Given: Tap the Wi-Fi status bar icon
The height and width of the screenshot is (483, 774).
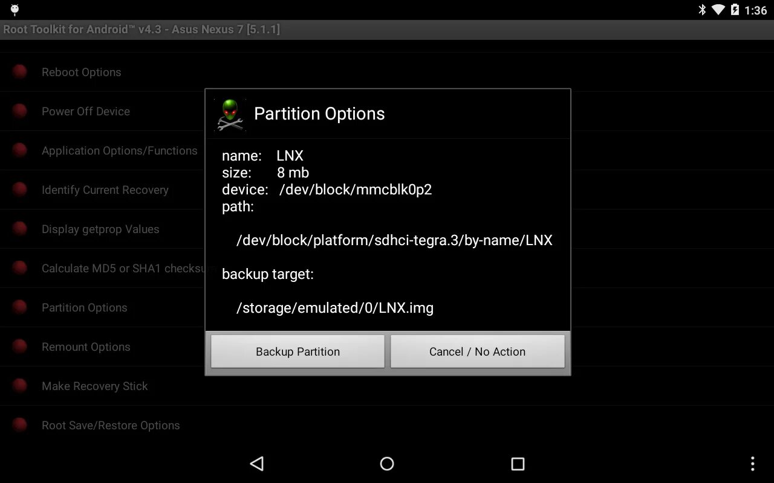Looking at the screenshot, I should 718,10.
